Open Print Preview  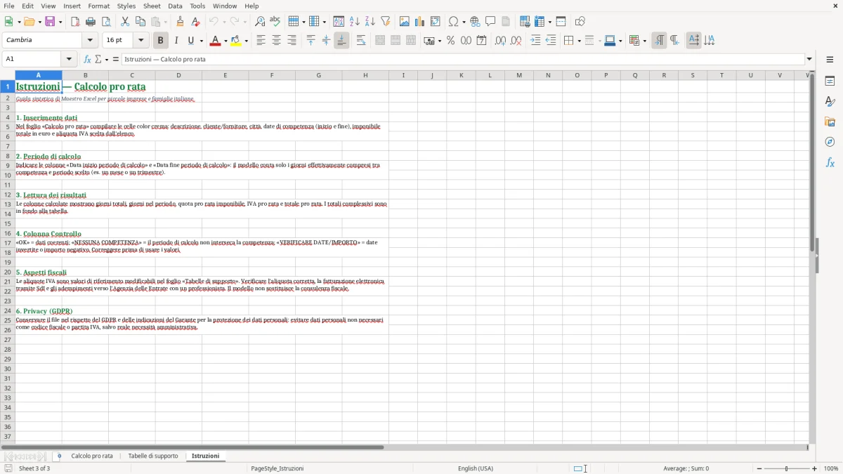tap(106, 22)
